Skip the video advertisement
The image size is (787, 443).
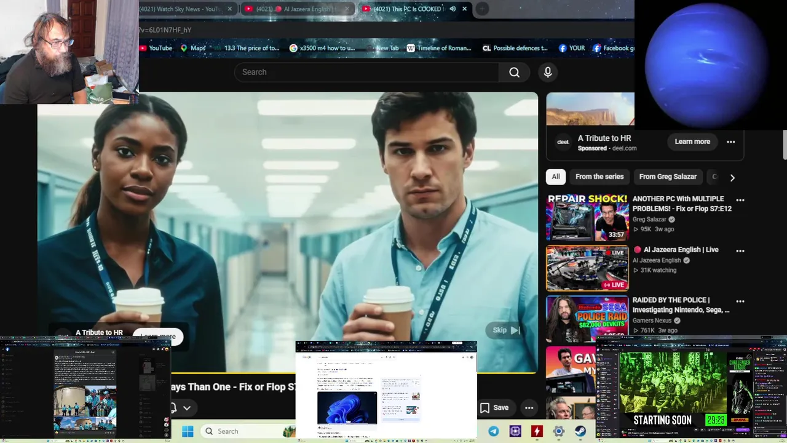point(507,330)
